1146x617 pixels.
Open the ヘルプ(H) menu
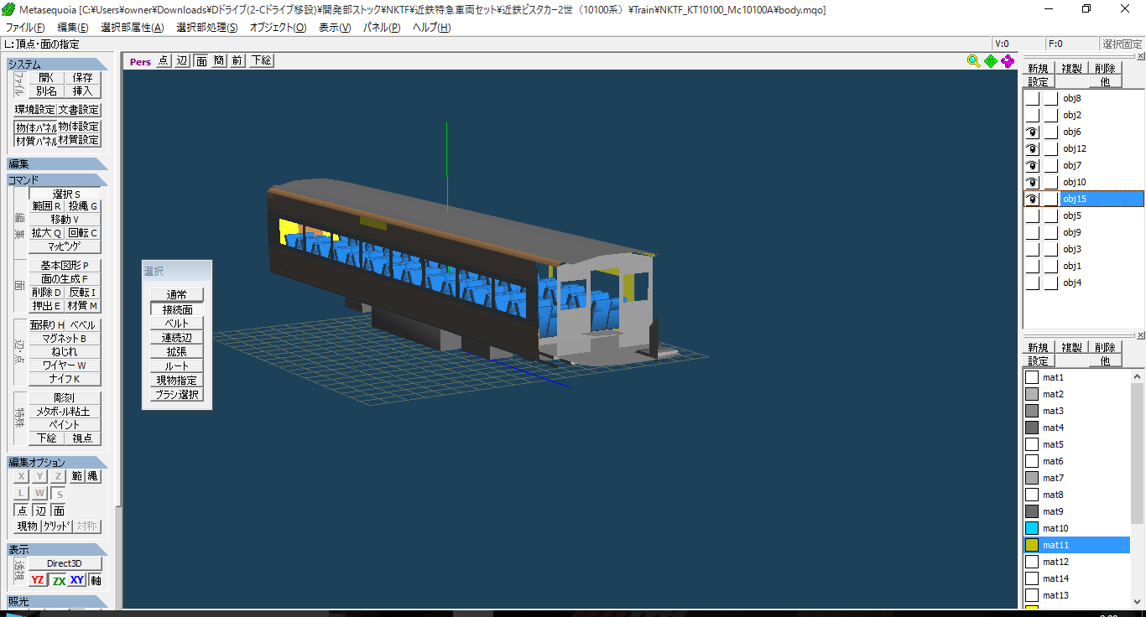coord(431,28)
